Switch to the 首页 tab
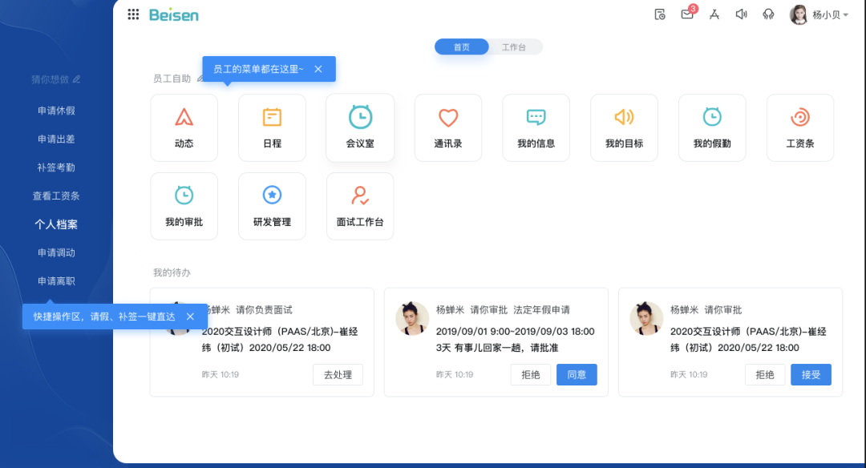Image resolution: width=866 pixels, height=468 pixels. 462,47
